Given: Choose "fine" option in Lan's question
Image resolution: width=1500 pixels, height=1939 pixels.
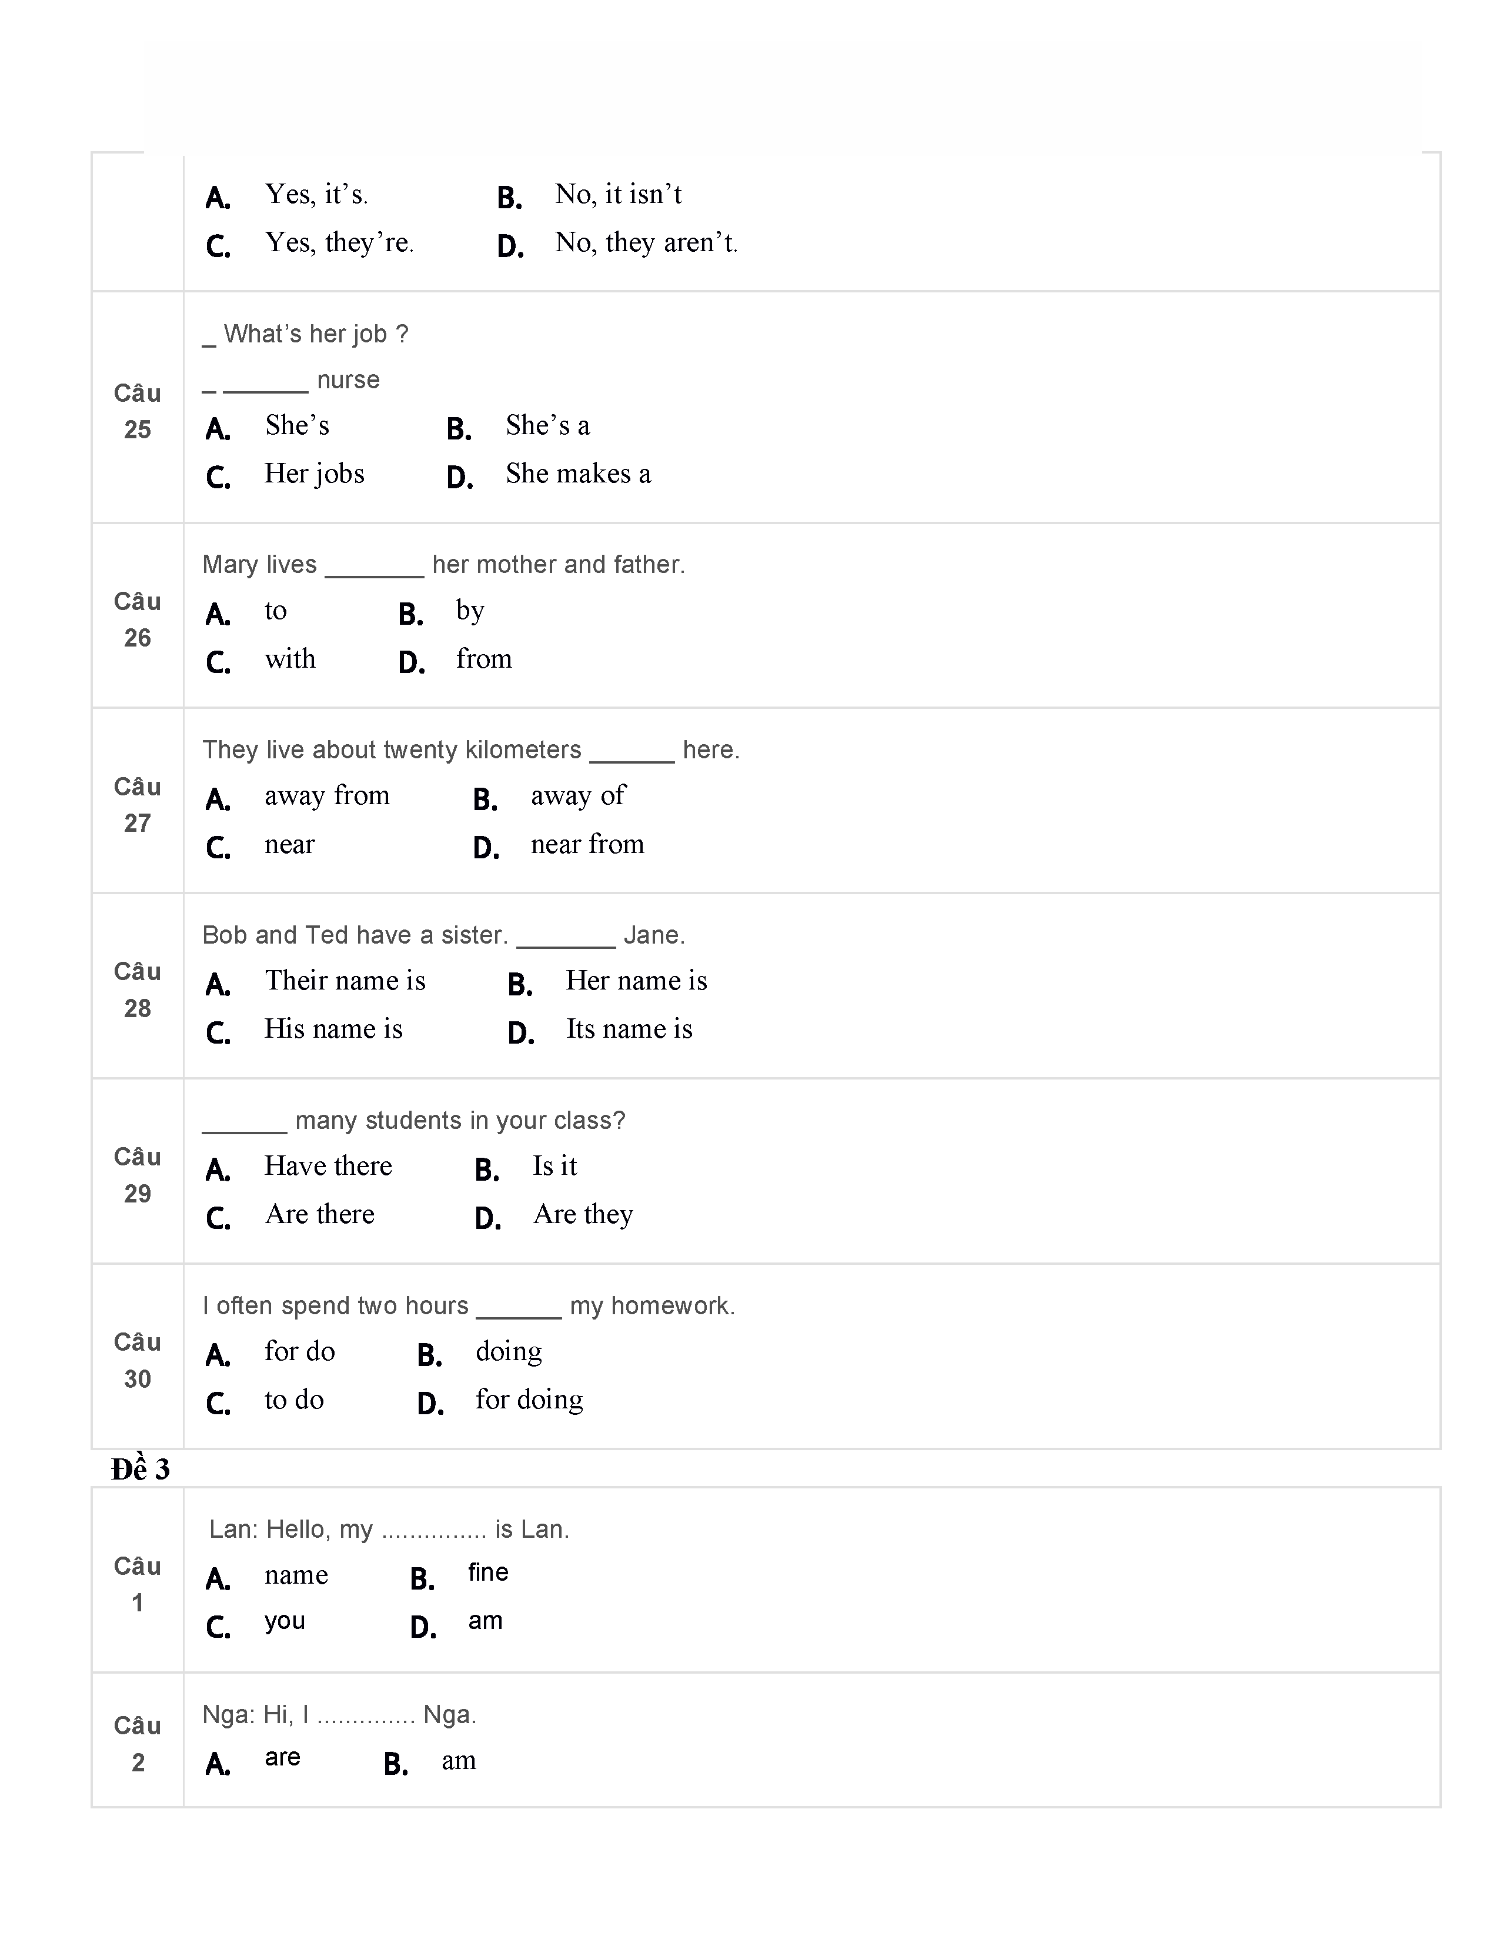Looking at the screenshot, I should [488, 1573].
